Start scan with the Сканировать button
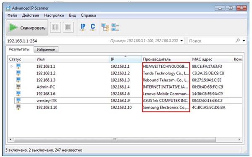This screenshot has height=157, width=252. click(27, 28)
